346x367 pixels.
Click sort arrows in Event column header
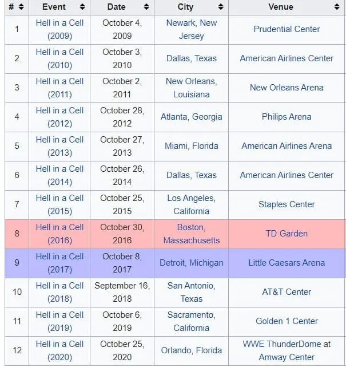pyautogui.click(x=82, y=7)
